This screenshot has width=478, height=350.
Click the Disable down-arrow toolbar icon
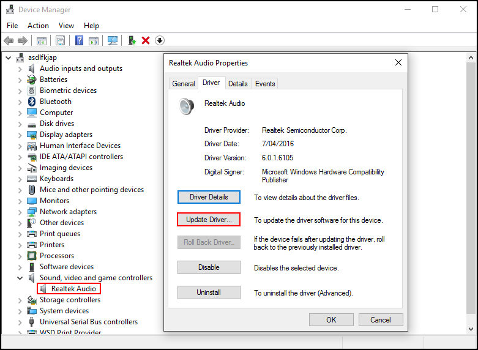point(160,40)
